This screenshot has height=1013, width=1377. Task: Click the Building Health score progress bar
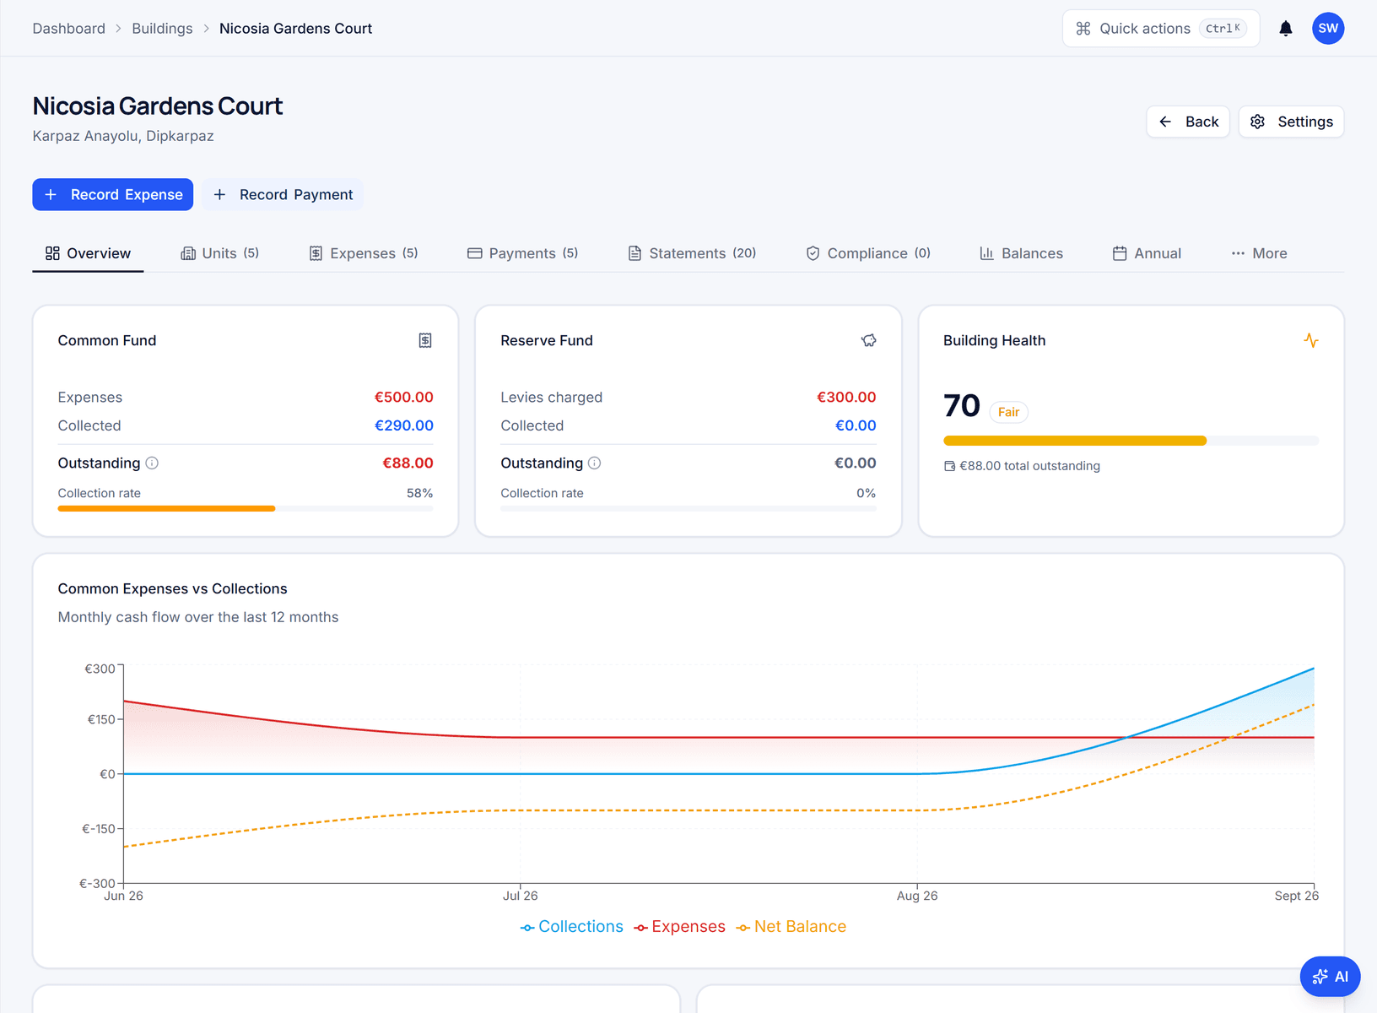pyautogui.click(x=1131, y=441)
